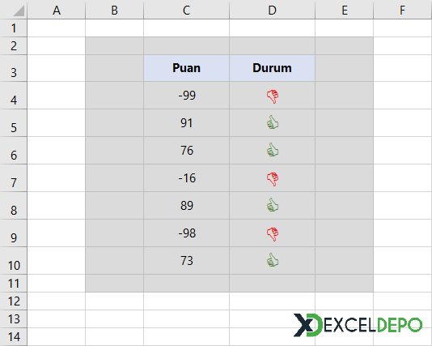Select row 12 header
This screenshot has width=432, height=346.
tap(14, 301)
